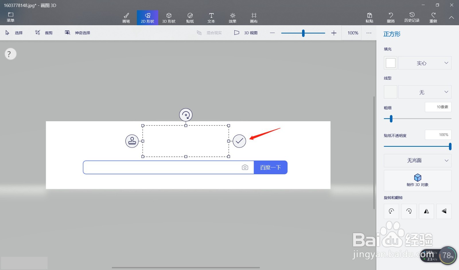Select the 文本 text tool
The height and width of the screenshot is (270, 459).
pos(211,18)
